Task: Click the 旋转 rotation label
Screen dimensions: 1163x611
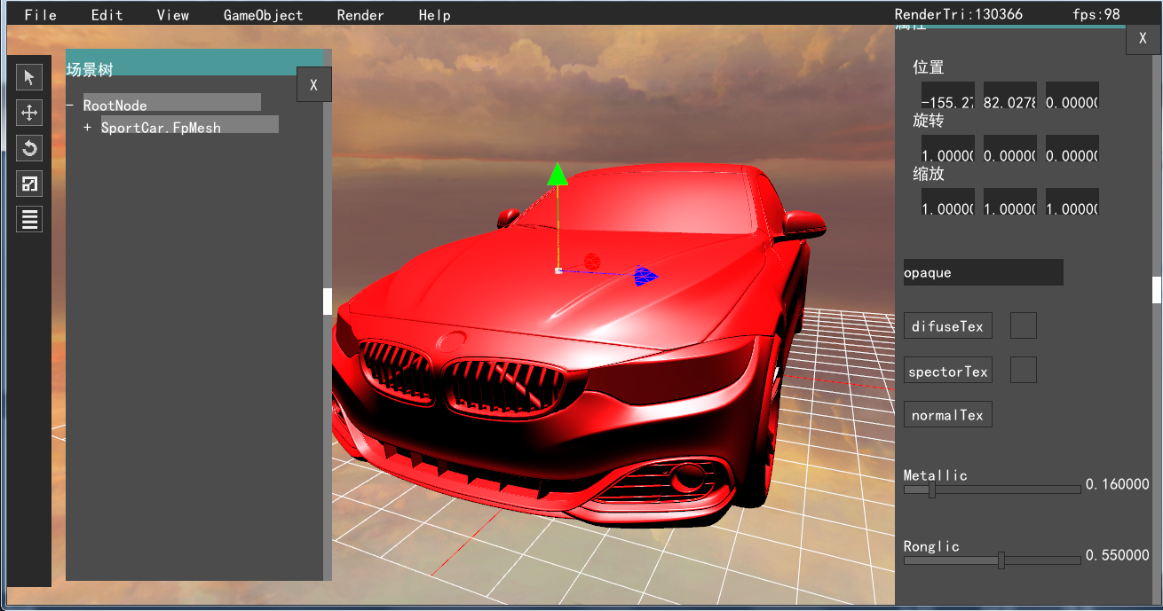Action: point(929,121)
